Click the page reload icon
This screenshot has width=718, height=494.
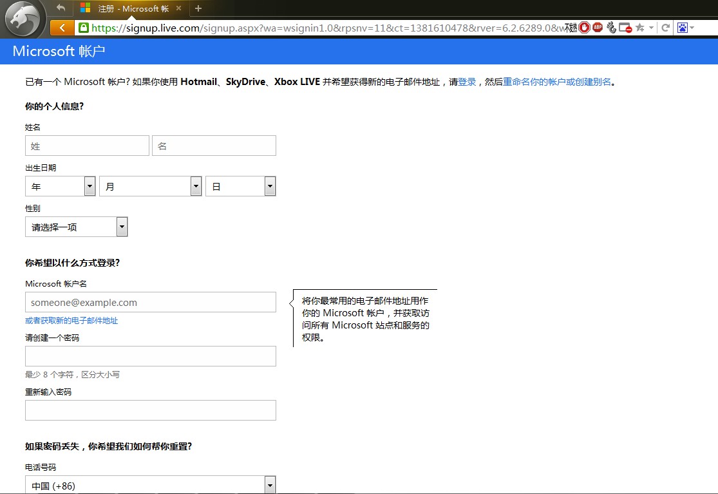[666, 28]
